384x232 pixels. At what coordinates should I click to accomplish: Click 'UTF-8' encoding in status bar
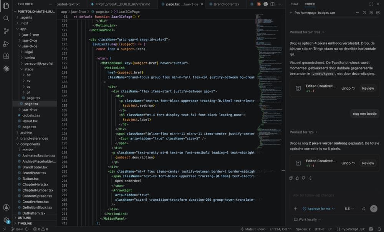[x=319, y=229]
